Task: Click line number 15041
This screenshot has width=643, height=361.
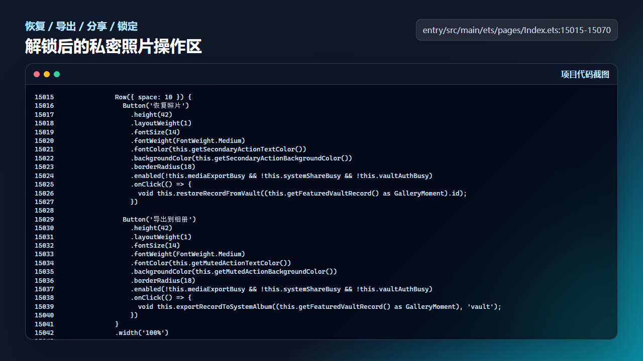Action: pyautogui.click(x=44, y=324)
